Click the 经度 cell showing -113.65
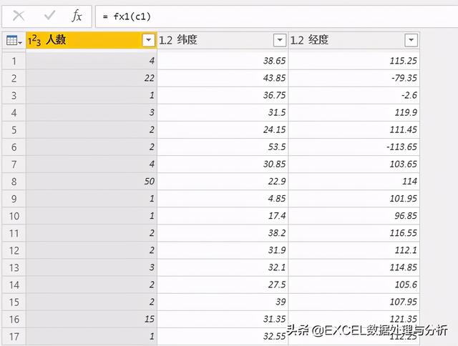 coord(354,147)
